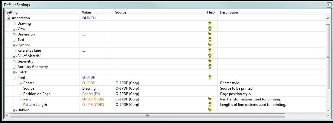The image size is (333, 123).
Task: Expand the Symbol tree node
Action: (x=14, y=45)
